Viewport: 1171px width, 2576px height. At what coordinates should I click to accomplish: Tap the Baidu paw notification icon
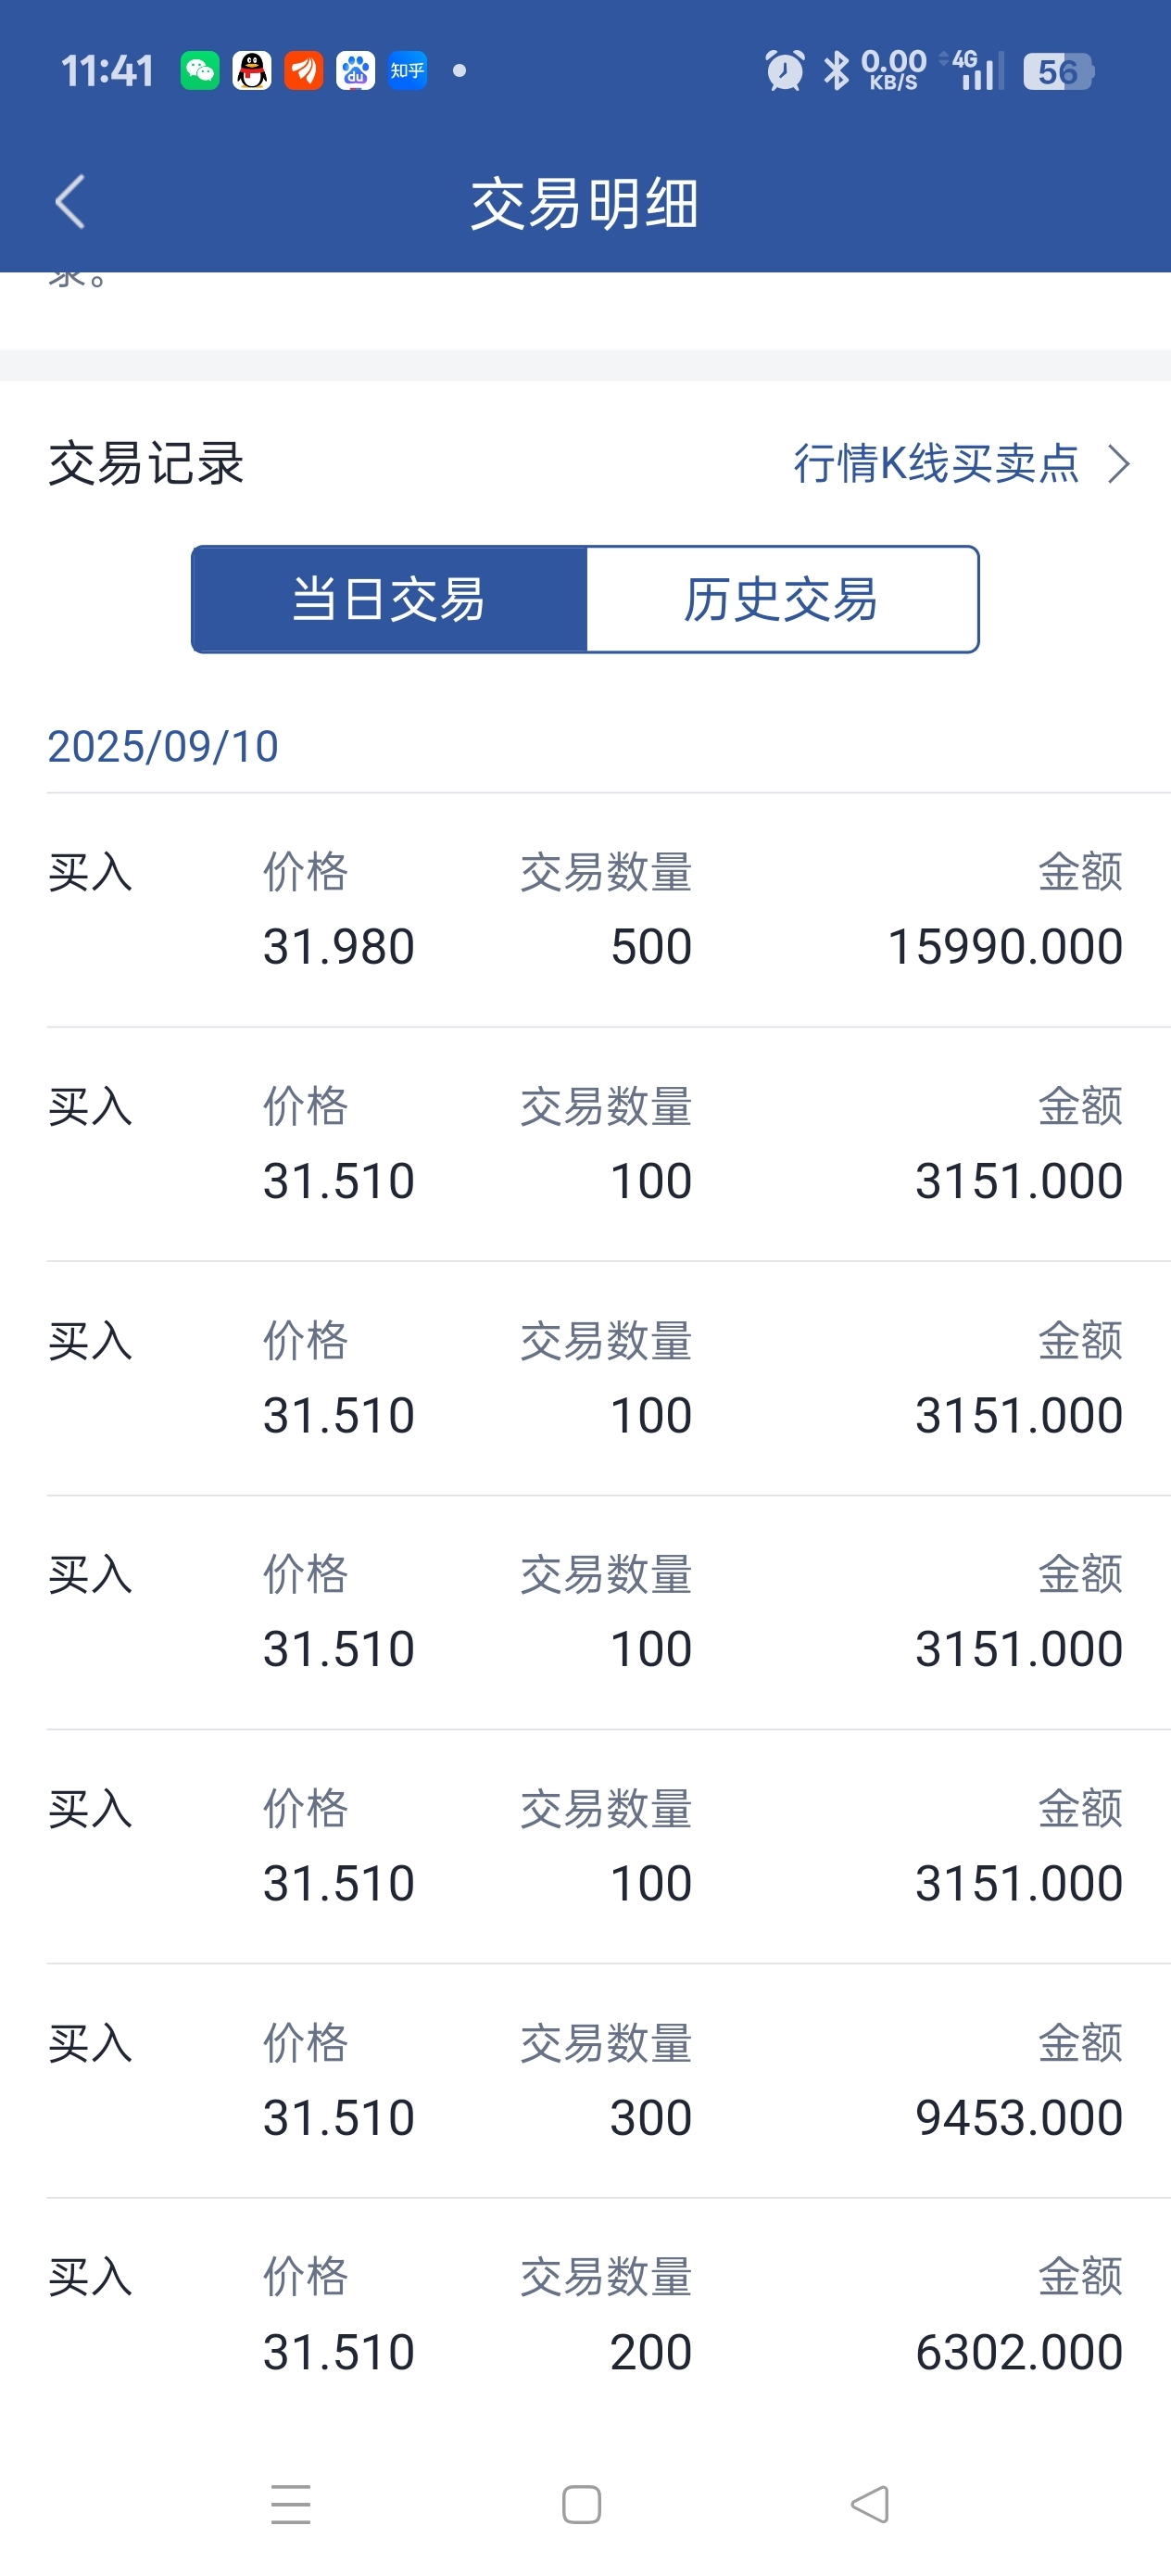(x=355, y=71)
